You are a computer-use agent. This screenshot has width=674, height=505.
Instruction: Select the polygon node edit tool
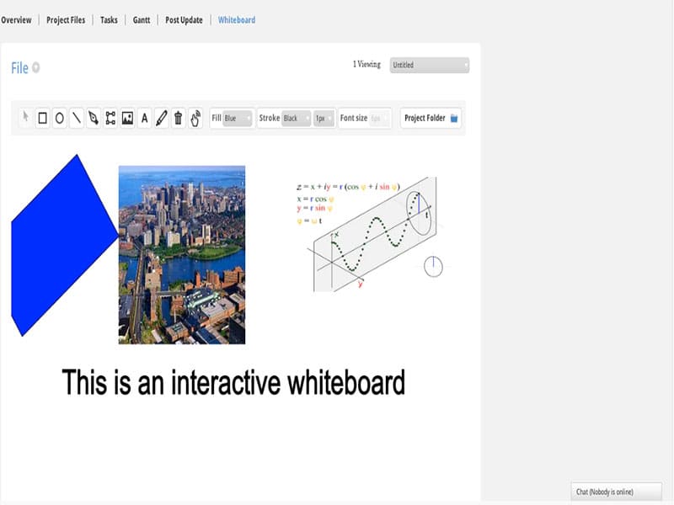(x=110, y=118)
